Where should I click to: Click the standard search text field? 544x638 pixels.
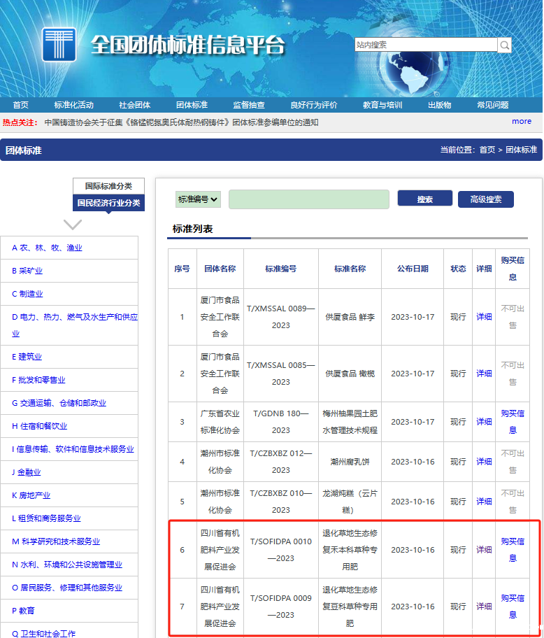tap(308, 199)
